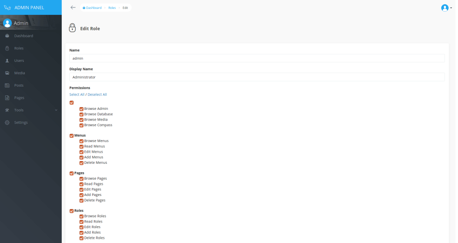Toggle the Menus group checkbox
458x243 pixels.
coord(72,135)
